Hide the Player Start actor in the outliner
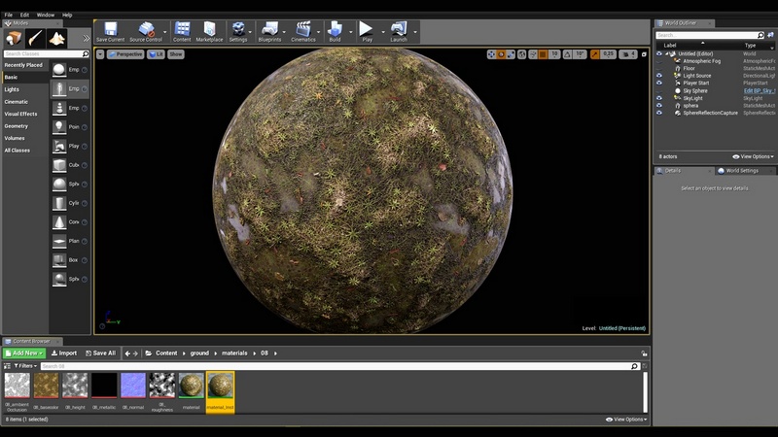This screenshot has width=778, height=437. pyautogui.click(x=659, y=84)
